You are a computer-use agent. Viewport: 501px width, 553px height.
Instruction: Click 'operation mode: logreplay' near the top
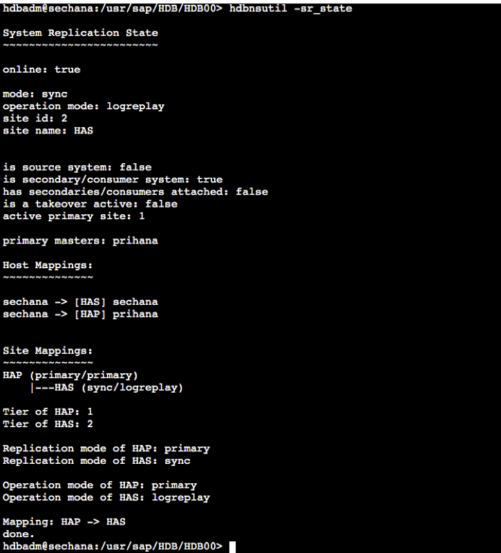point(84,106)
